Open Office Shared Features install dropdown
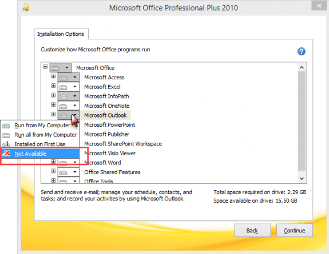 [69, 172]
